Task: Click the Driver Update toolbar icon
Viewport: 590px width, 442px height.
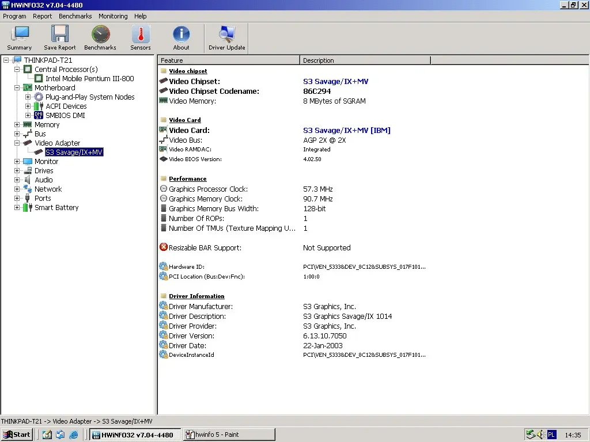Action: [x=227, y=34]
